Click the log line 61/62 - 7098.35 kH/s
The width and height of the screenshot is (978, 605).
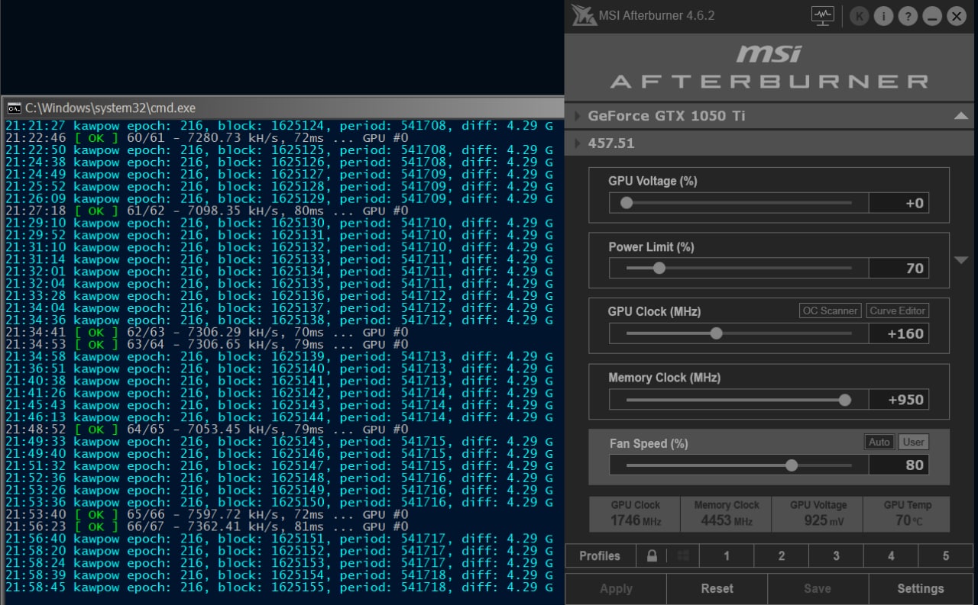[x=206, y=211]
